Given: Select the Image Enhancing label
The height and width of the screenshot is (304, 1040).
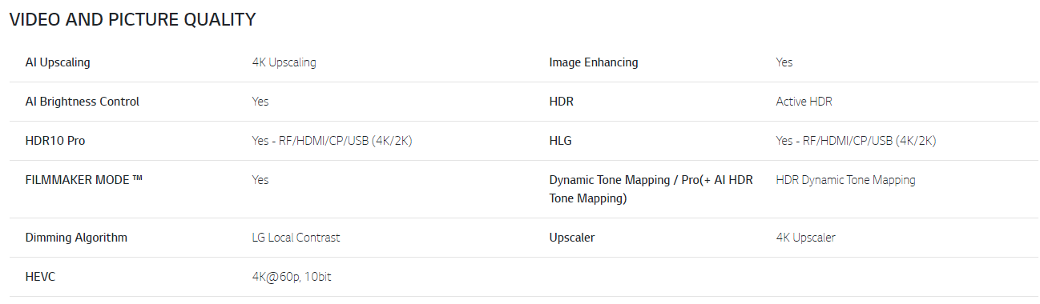Looking at the screenshot, I should (594, 62).
